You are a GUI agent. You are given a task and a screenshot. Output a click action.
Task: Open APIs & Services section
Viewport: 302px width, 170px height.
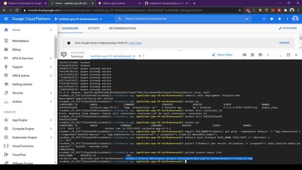pyautogui.click(x=23, y=58)
